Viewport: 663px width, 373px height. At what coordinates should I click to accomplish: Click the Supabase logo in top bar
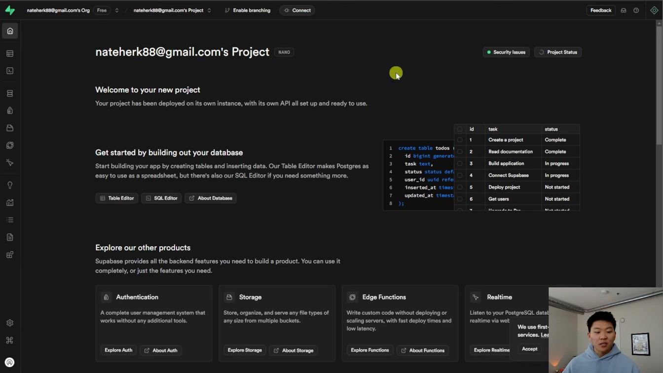coord(10,10)
